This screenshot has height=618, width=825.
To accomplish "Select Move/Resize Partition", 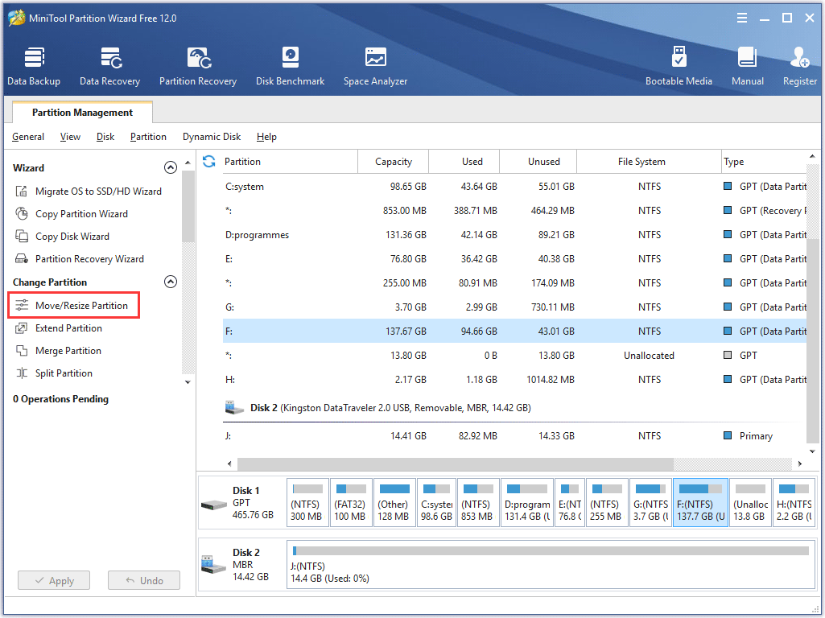I will point(73,305).
